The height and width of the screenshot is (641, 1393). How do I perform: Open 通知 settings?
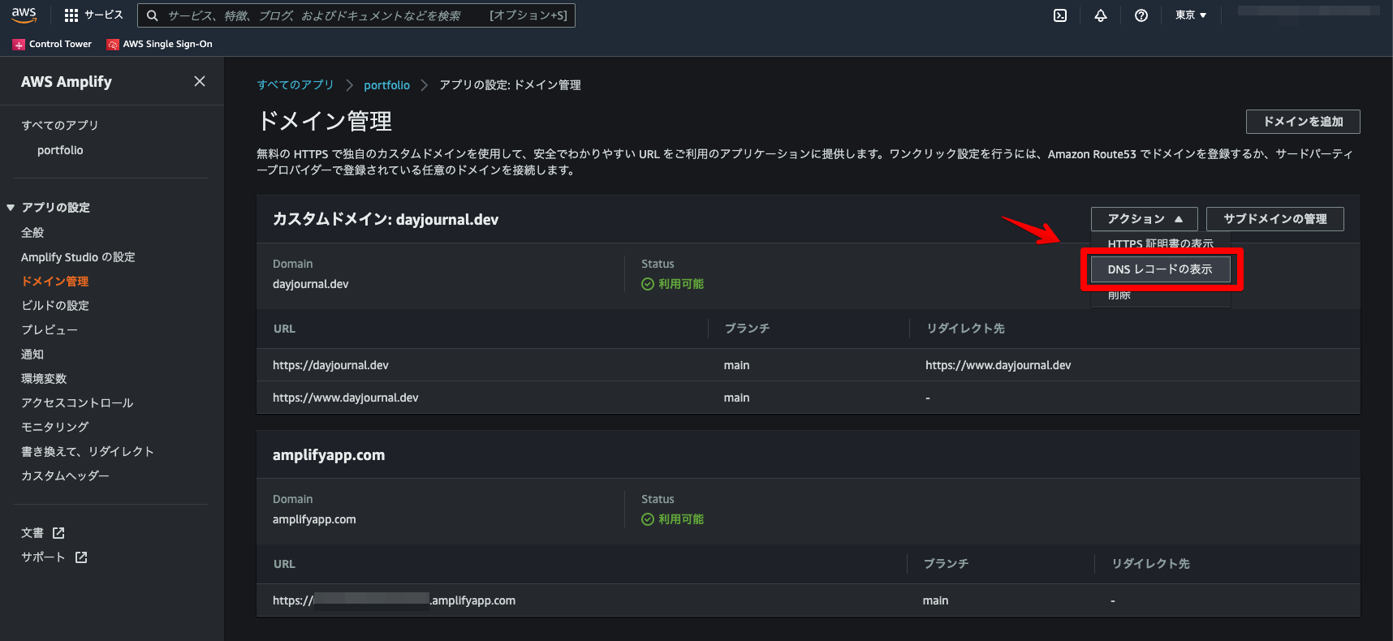[x=32, y=355]
